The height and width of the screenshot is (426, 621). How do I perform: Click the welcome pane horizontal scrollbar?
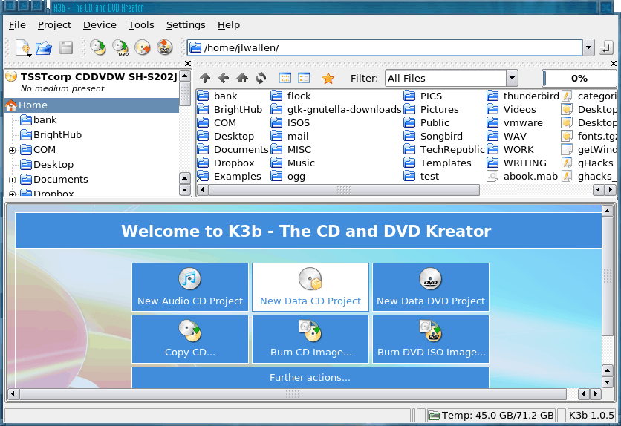click(x=293, y=393)
